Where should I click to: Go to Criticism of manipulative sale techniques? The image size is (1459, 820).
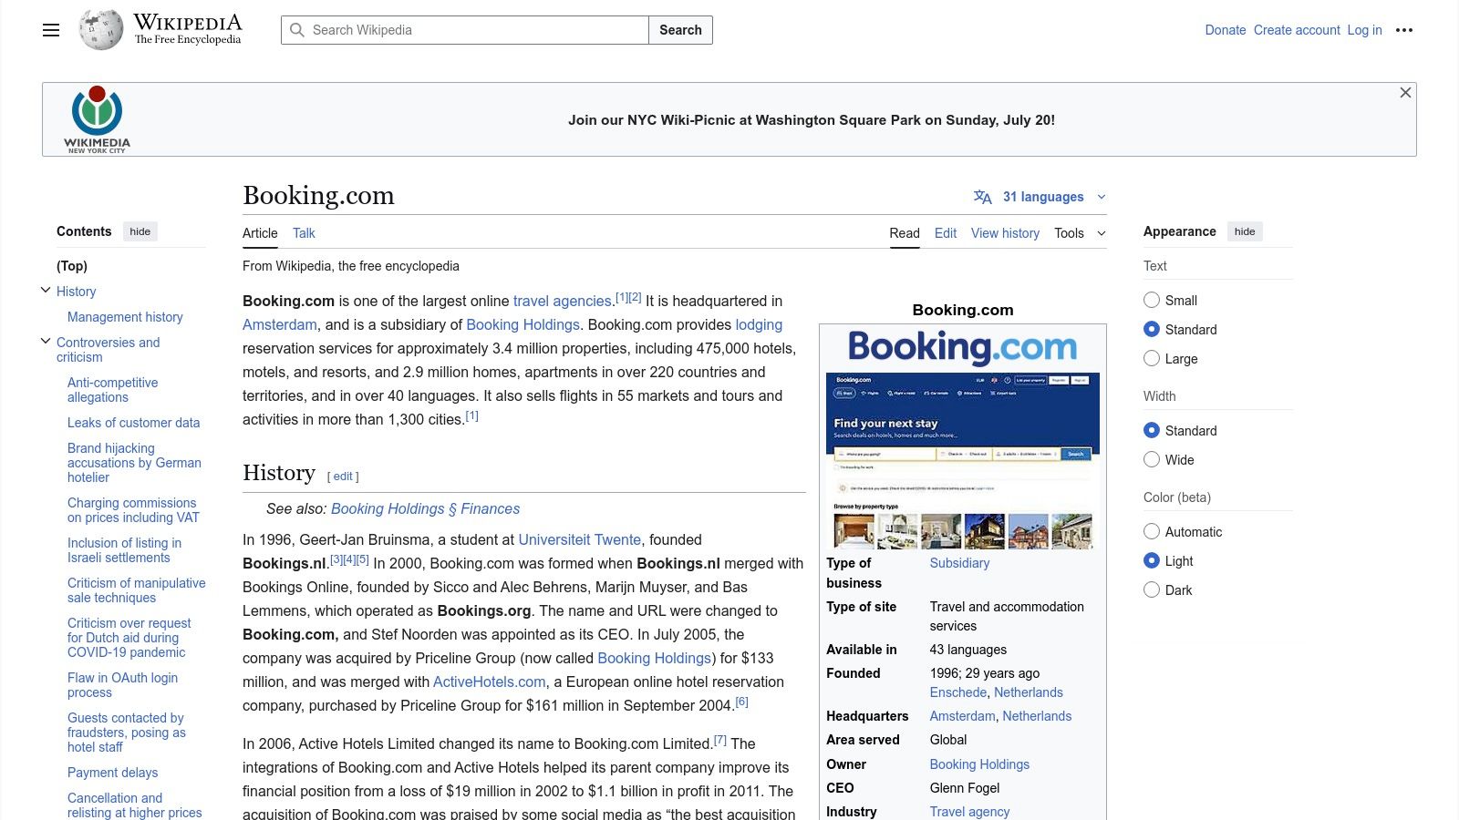point(136,590)
